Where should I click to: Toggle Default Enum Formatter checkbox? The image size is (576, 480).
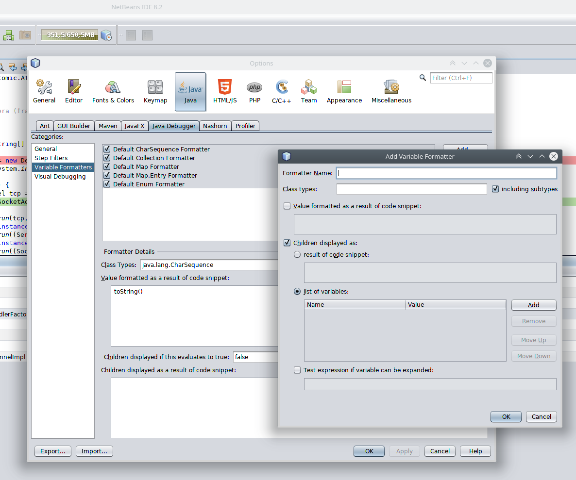point(107,184)
